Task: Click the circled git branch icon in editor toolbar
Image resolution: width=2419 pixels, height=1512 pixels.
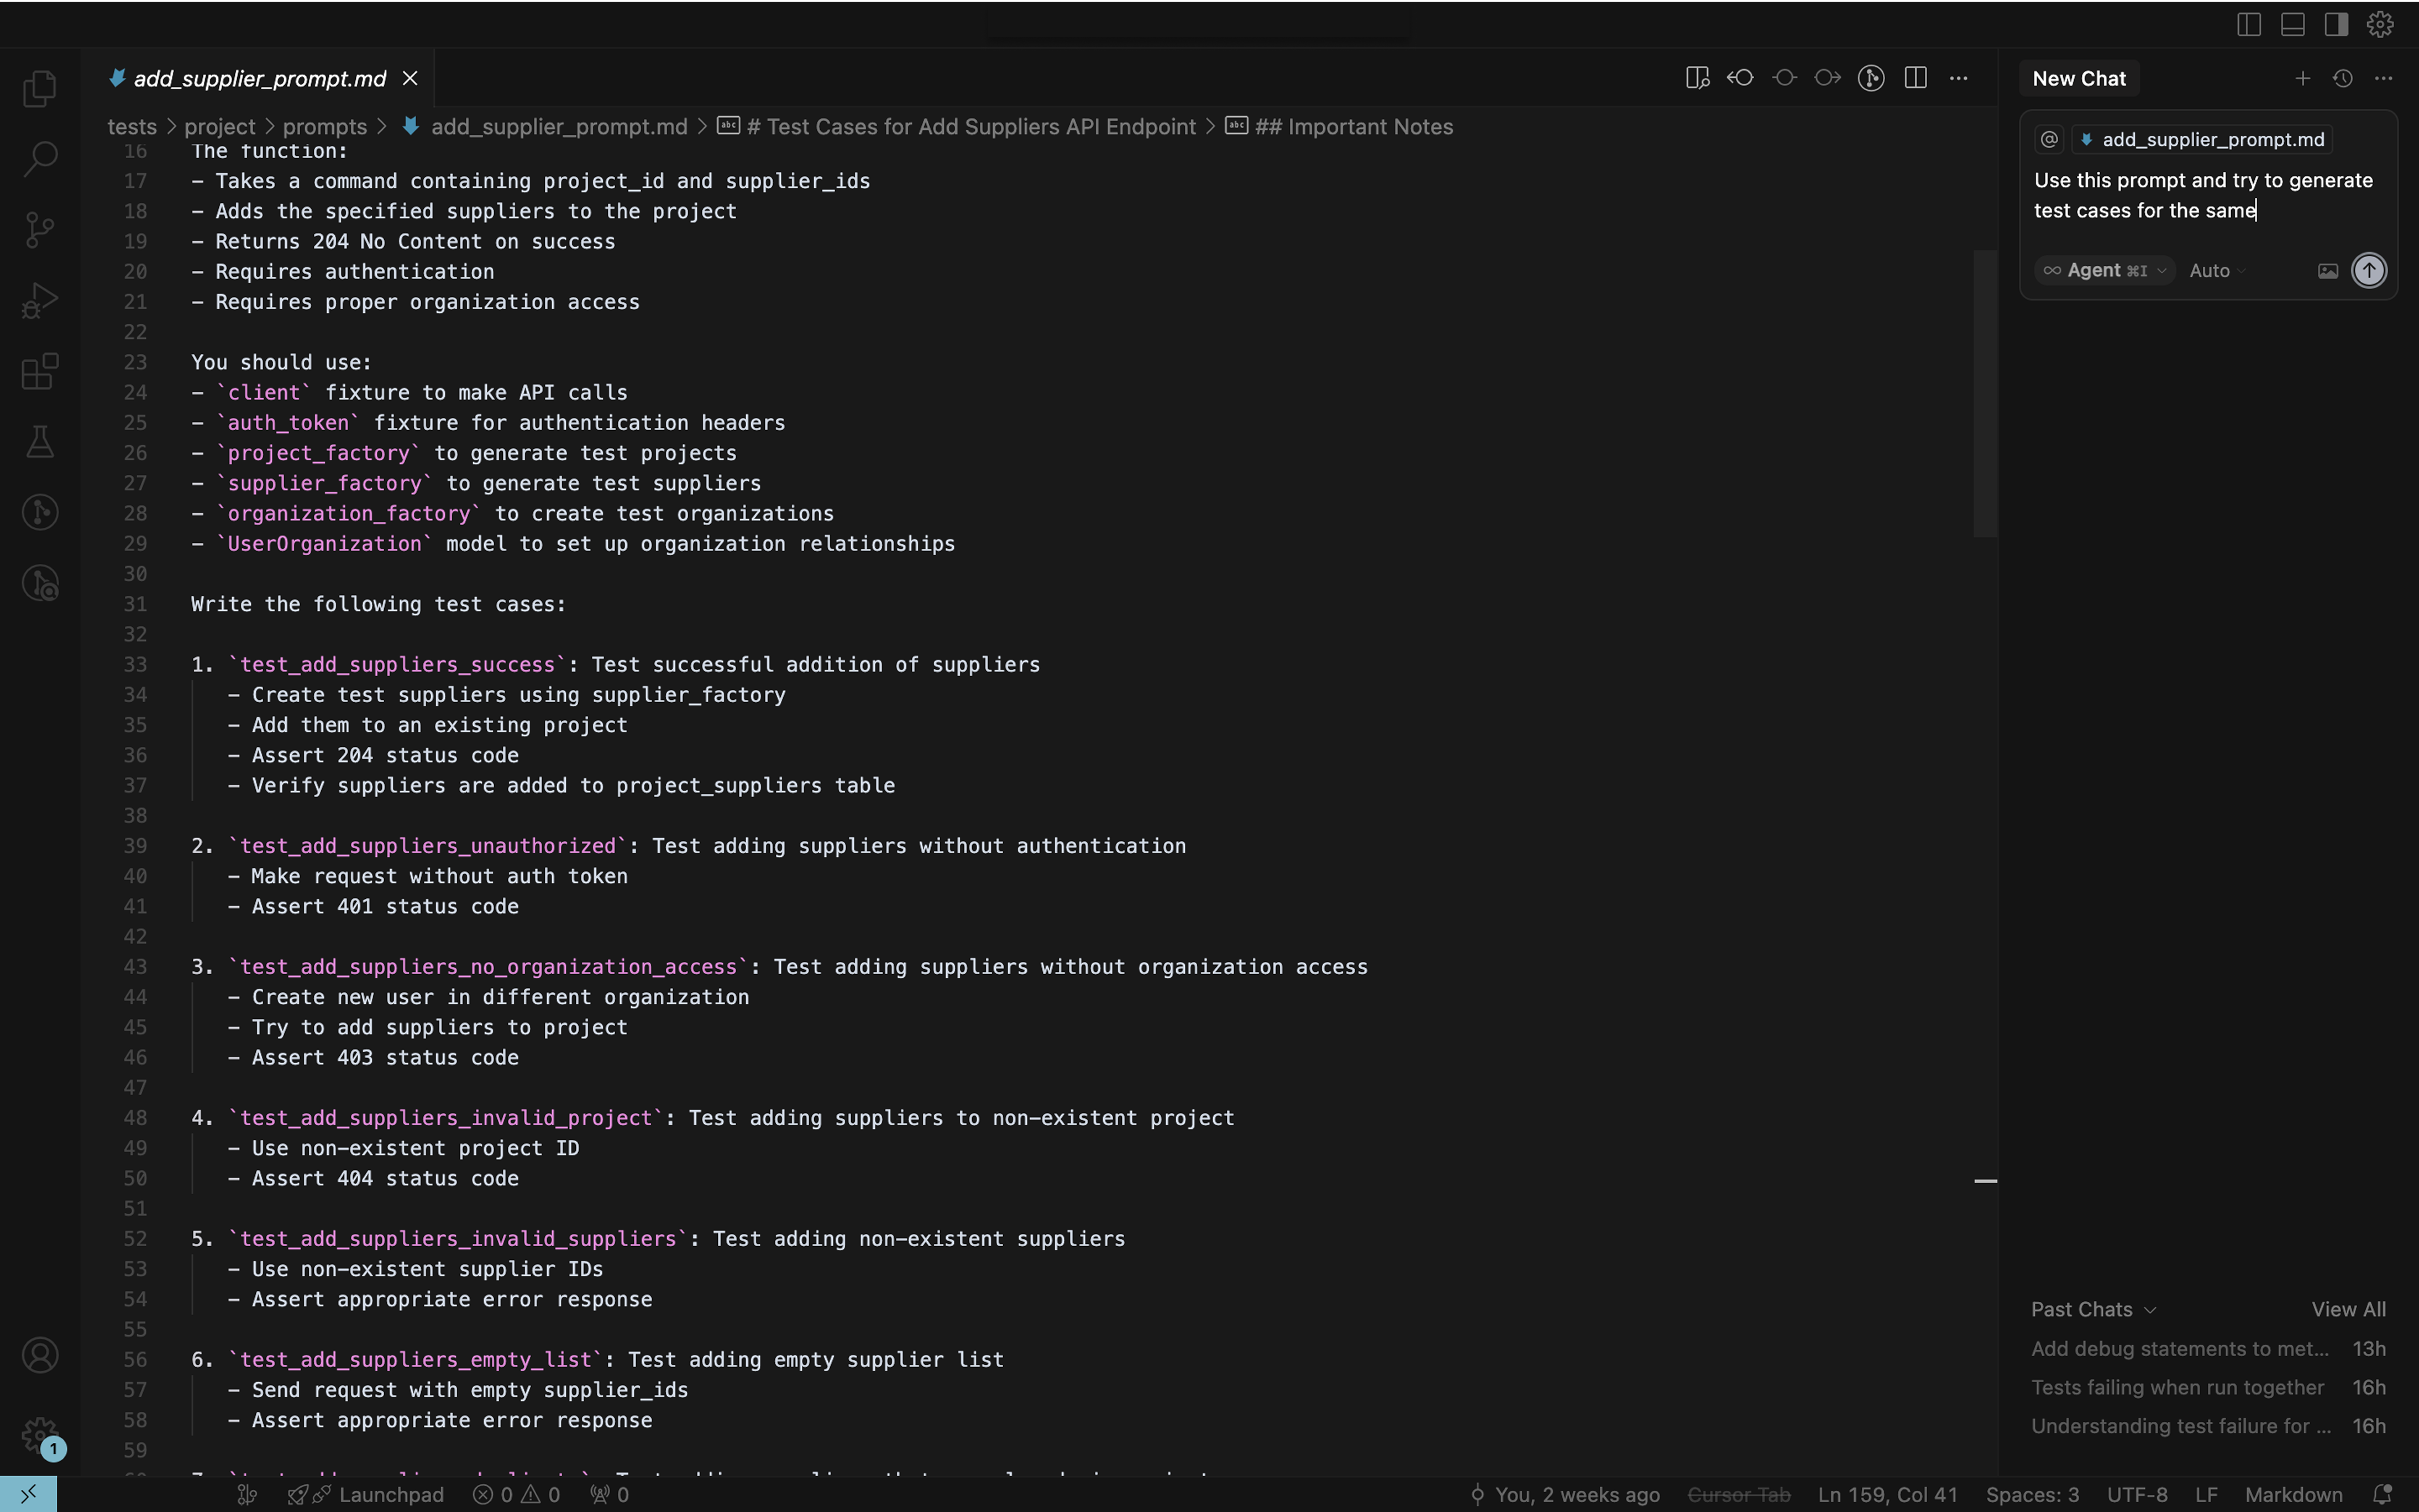Action: (1872, 78)
